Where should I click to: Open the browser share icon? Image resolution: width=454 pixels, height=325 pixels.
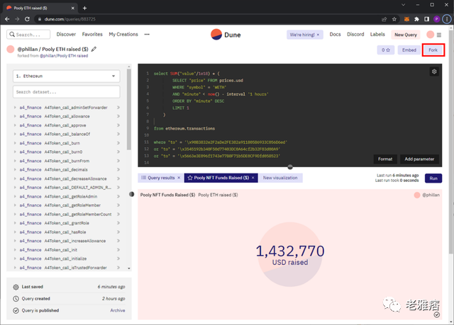click(384, 19)
